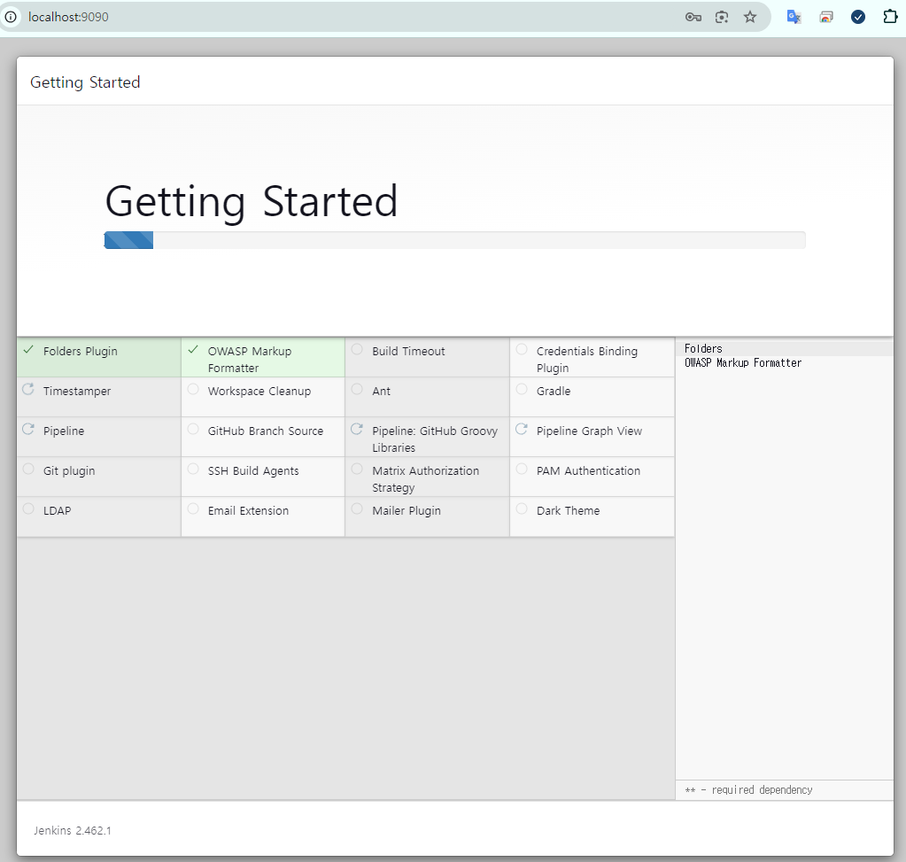Click the GitHub Branch Source label
The image size is (906, 862).
tap(265, 431)
